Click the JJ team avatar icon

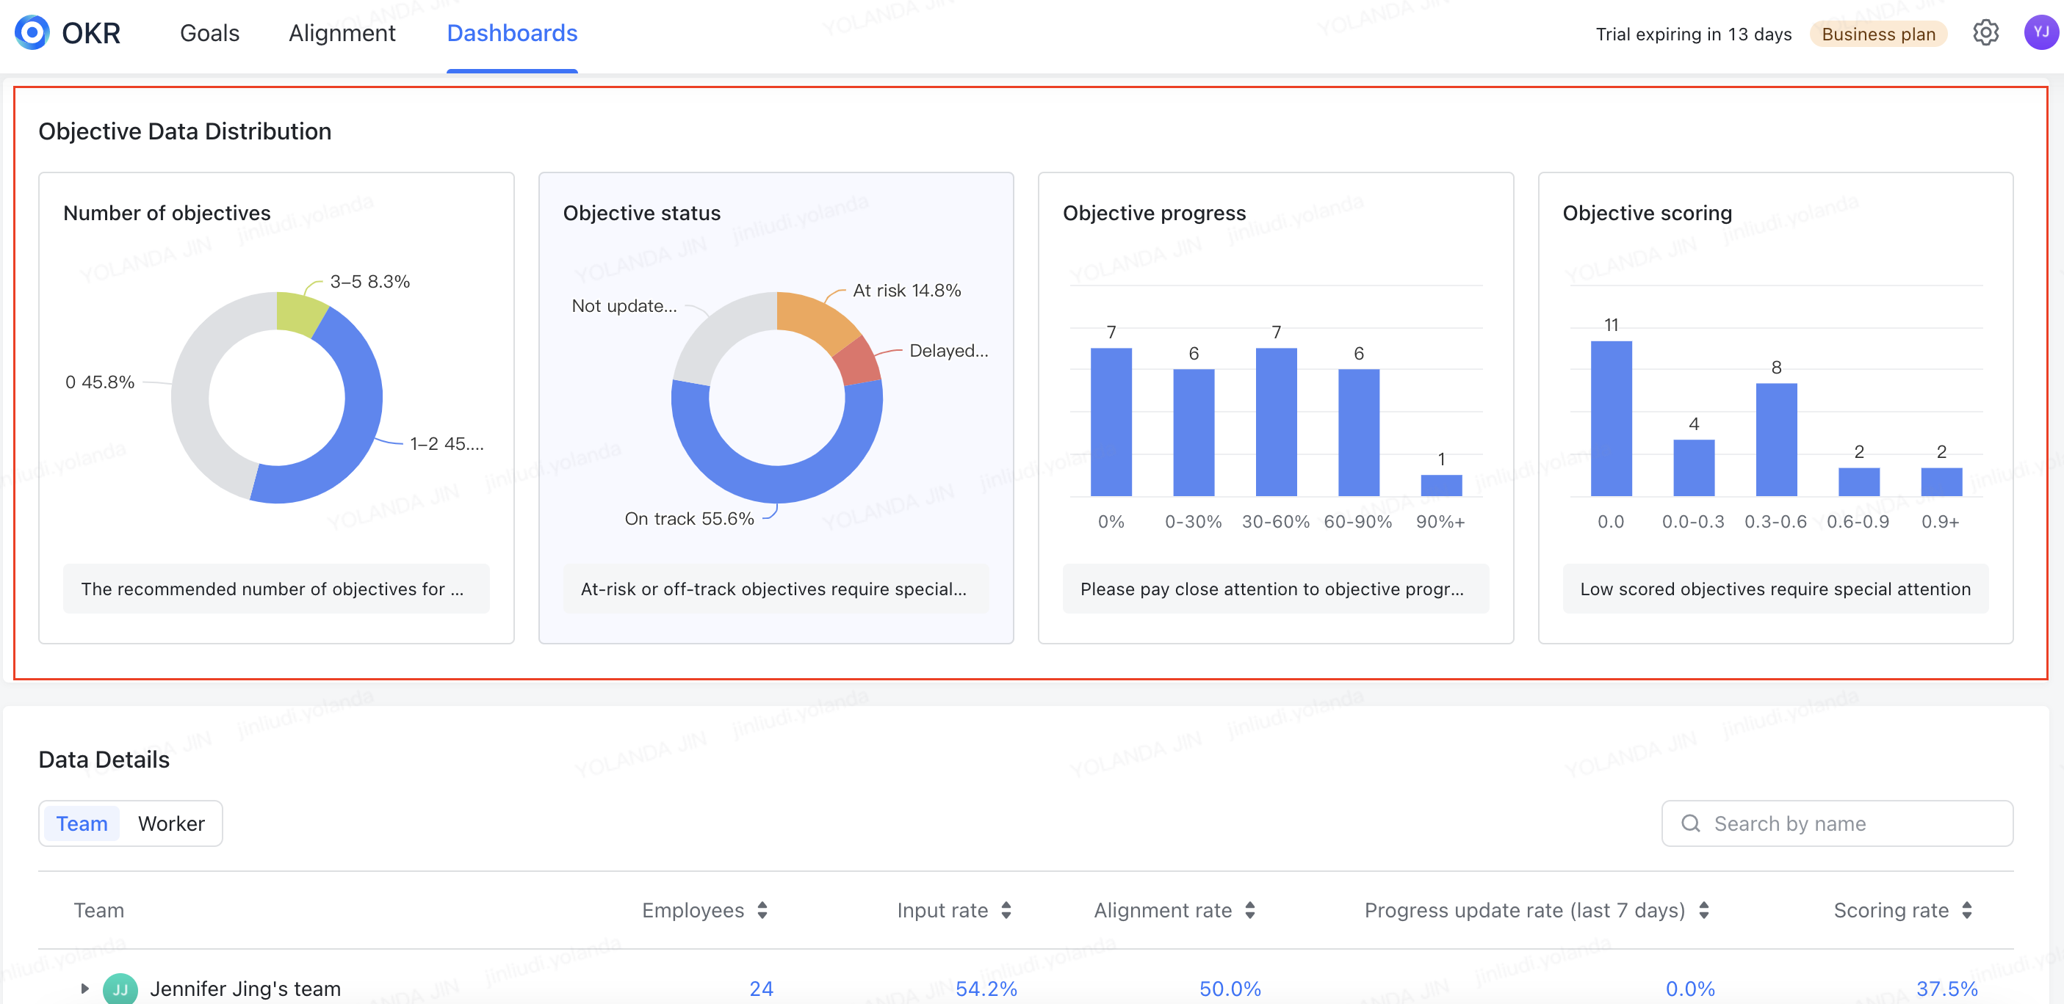120,989
